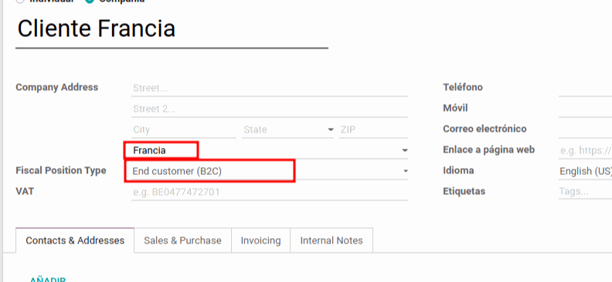The image size is (612, 282).
Task: Select the Compañía radio button
Action: 90,1
